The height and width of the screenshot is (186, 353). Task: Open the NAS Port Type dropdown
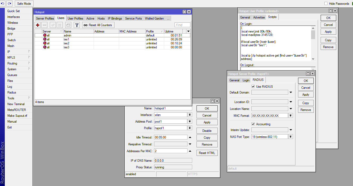[291, 137]
